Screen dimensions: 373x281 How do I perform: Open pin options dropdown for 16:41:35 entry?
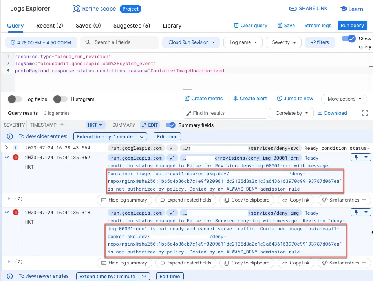[x=366, y=158]
